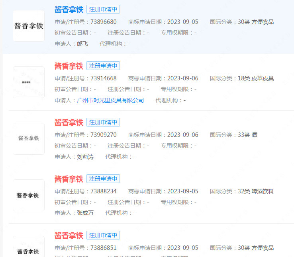
Task: Click the trademark thumbnail for record 73896680
Action: point(29,26)
